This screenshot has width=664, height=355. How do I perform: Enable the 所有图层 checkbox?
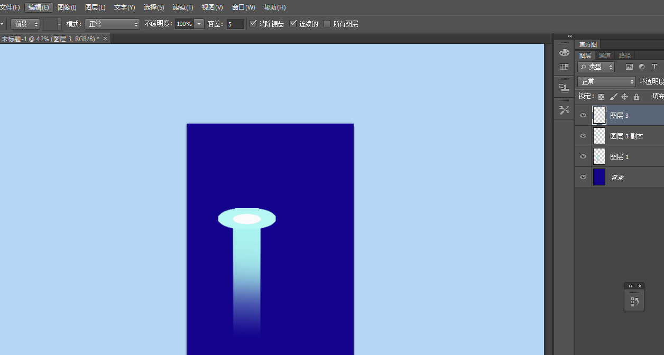[327, 24]
